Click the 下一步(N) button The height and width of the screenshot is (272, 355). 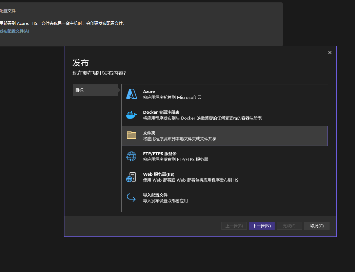(262, 226)
